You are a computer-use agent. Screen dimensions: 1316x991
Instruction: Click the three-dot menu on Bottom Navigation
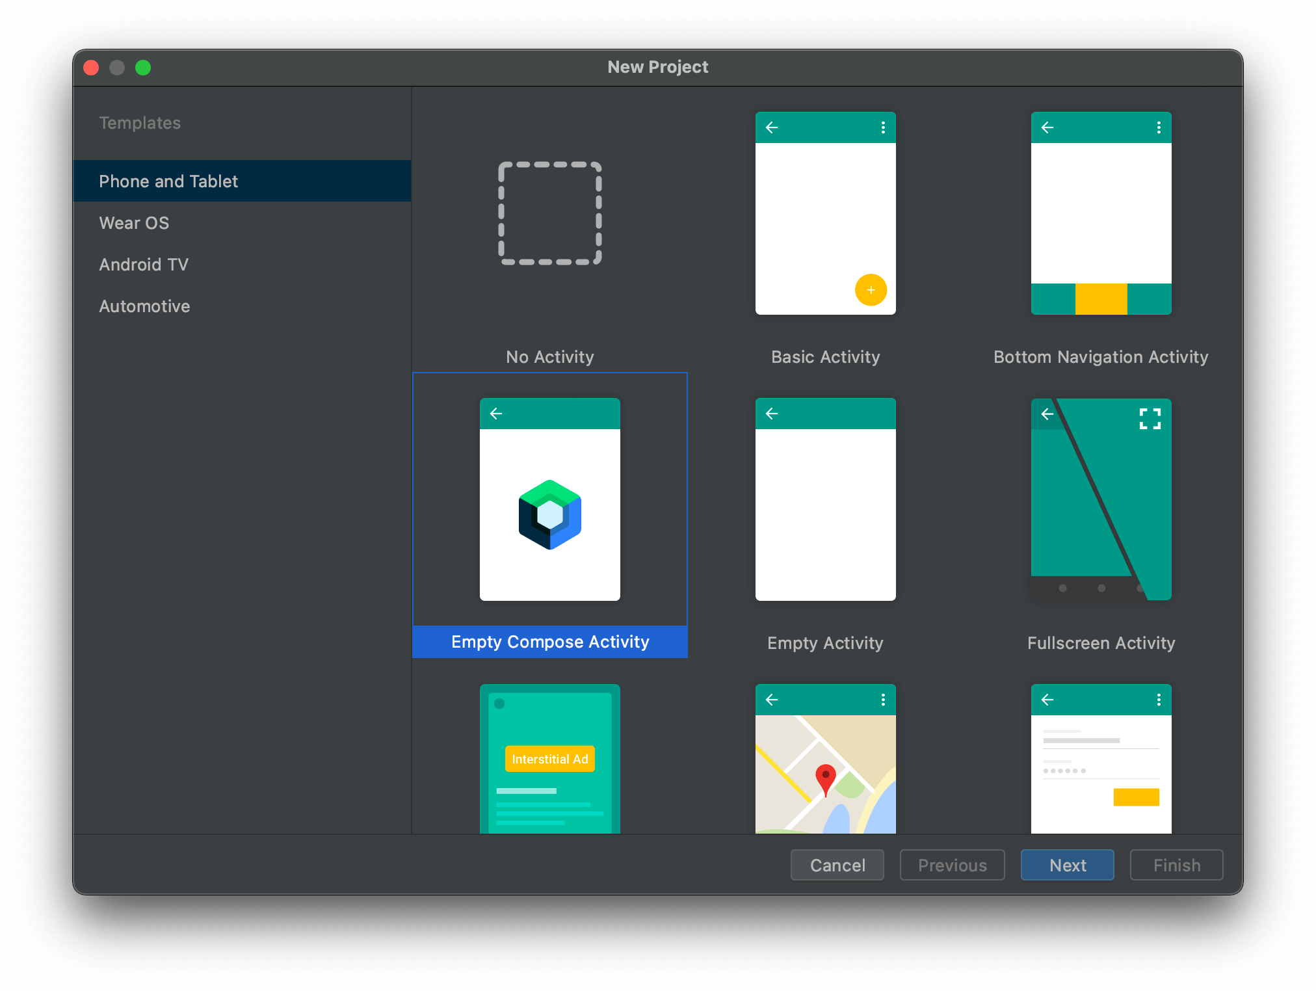(x=1158, y=126)
